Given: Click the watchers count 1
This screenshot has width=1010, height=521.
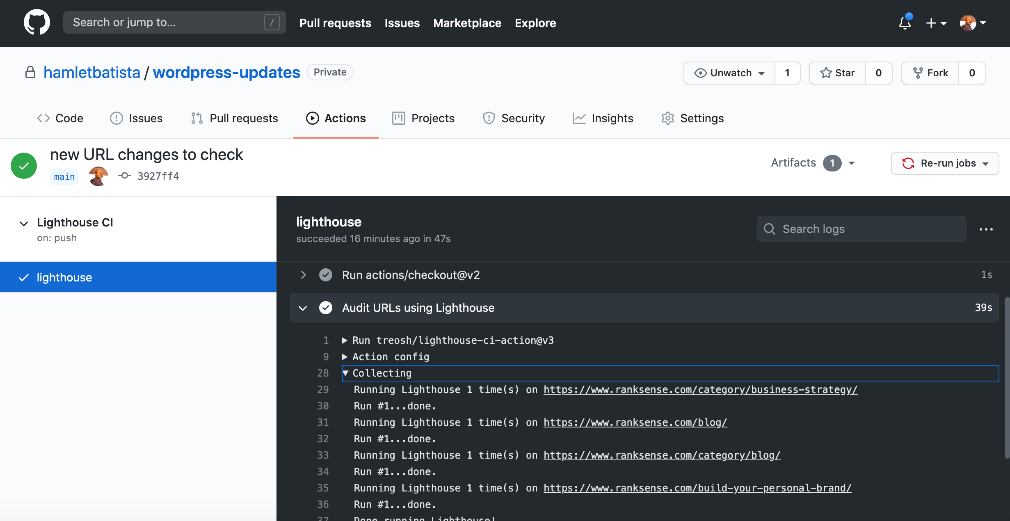Looking at the screenshot, I should (x=787, y=73).
